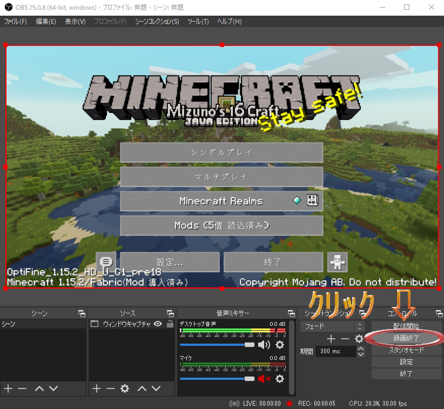The height and width of the screenshot is (409, 444).
Task: Move source up with the up arrow
Action: point(142,388)
